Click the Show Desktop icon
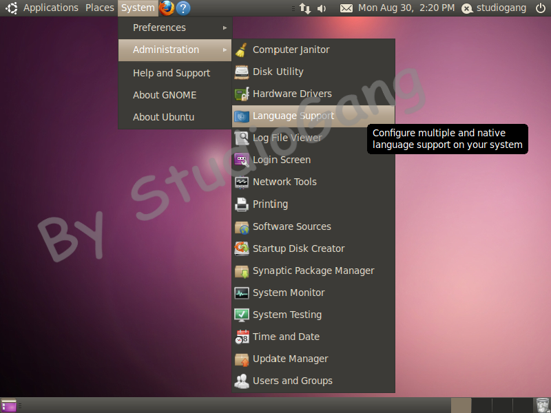The image size is (551, 413). 9,405
